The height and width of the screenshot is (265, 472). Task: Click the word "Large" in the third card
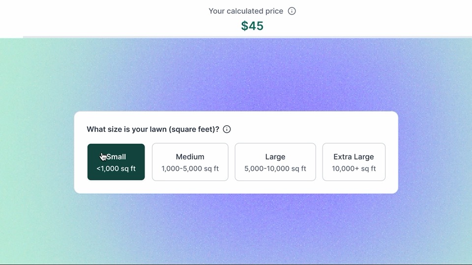275,157
